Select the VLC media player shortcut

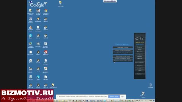coord(30,29)
